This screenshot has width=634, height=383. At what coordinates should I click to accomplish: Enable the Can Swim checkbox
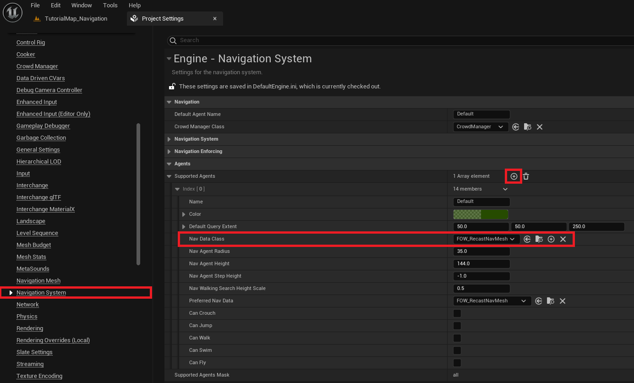click(457, 350)
